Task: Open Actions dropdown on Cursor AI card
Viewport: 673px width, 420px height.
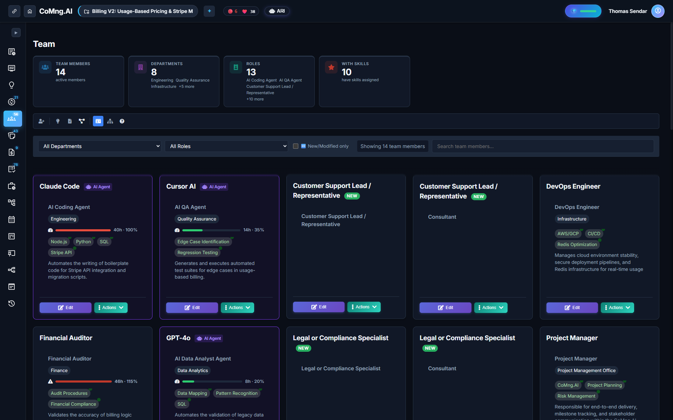Action: pos(237,308)
